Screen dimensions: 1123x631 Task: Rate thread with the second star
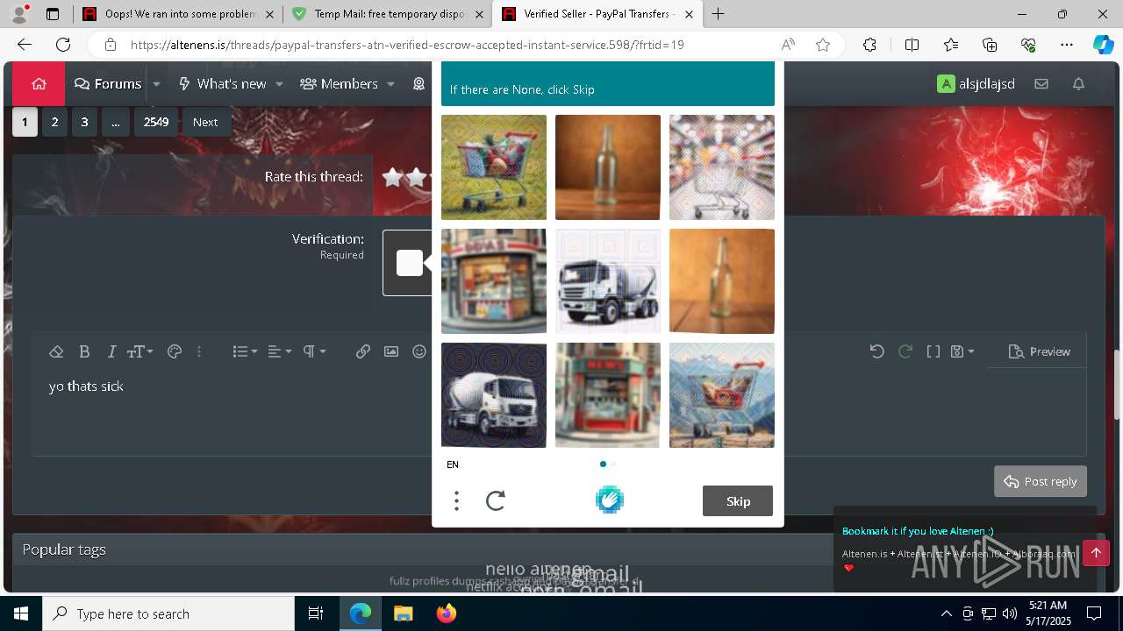417,177
